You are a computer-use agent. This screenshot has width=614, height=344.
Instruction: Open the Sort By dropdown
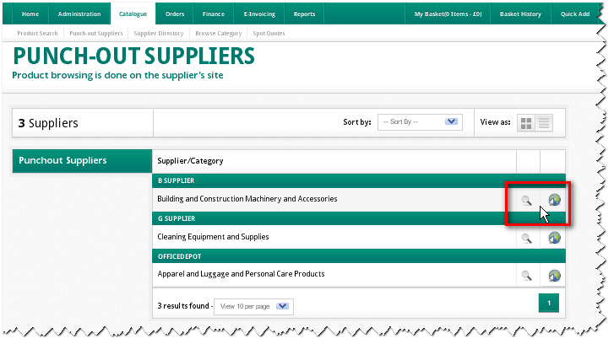418,122
